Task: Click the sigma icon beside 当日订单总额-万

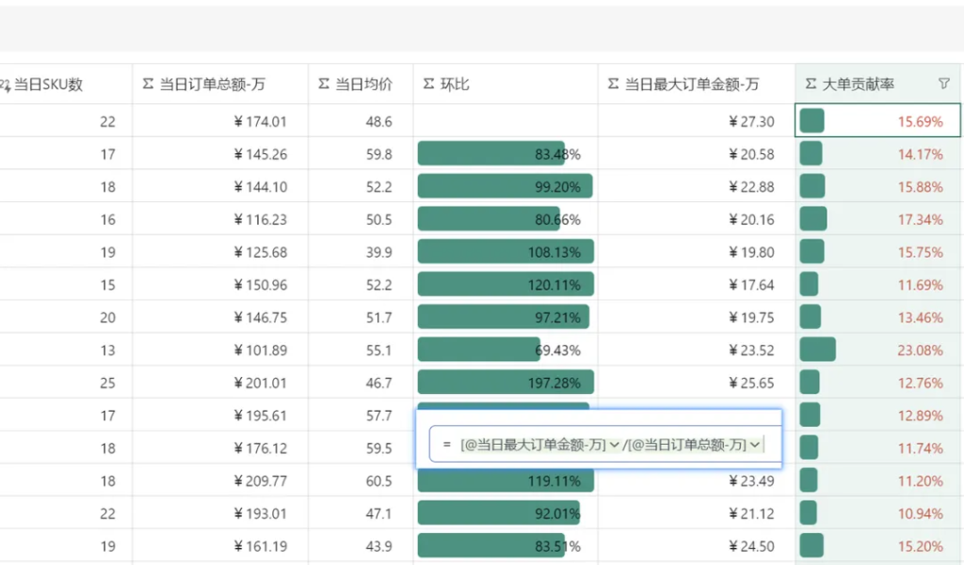Action: click(x=148, y=84)
